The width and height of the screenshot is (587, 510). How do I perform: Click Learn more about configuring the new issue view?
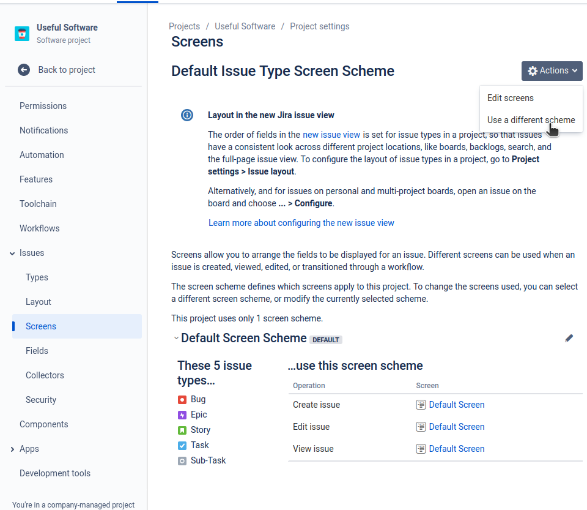[301, 222]
